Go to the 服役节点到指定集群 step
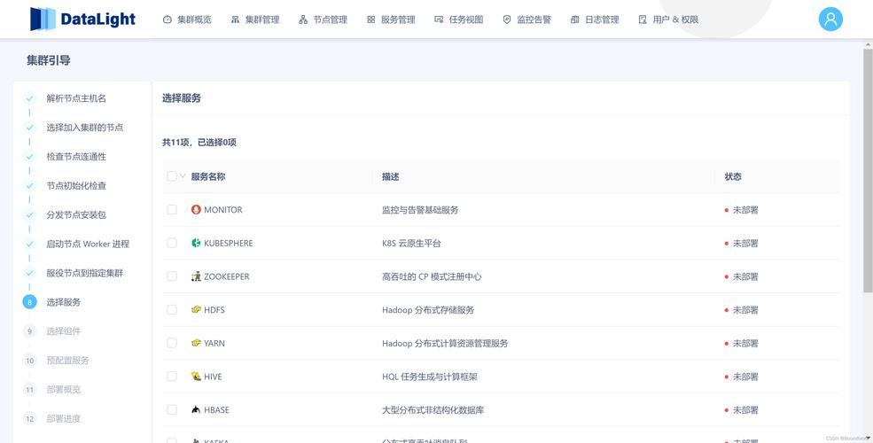 (x=84, y=273)
